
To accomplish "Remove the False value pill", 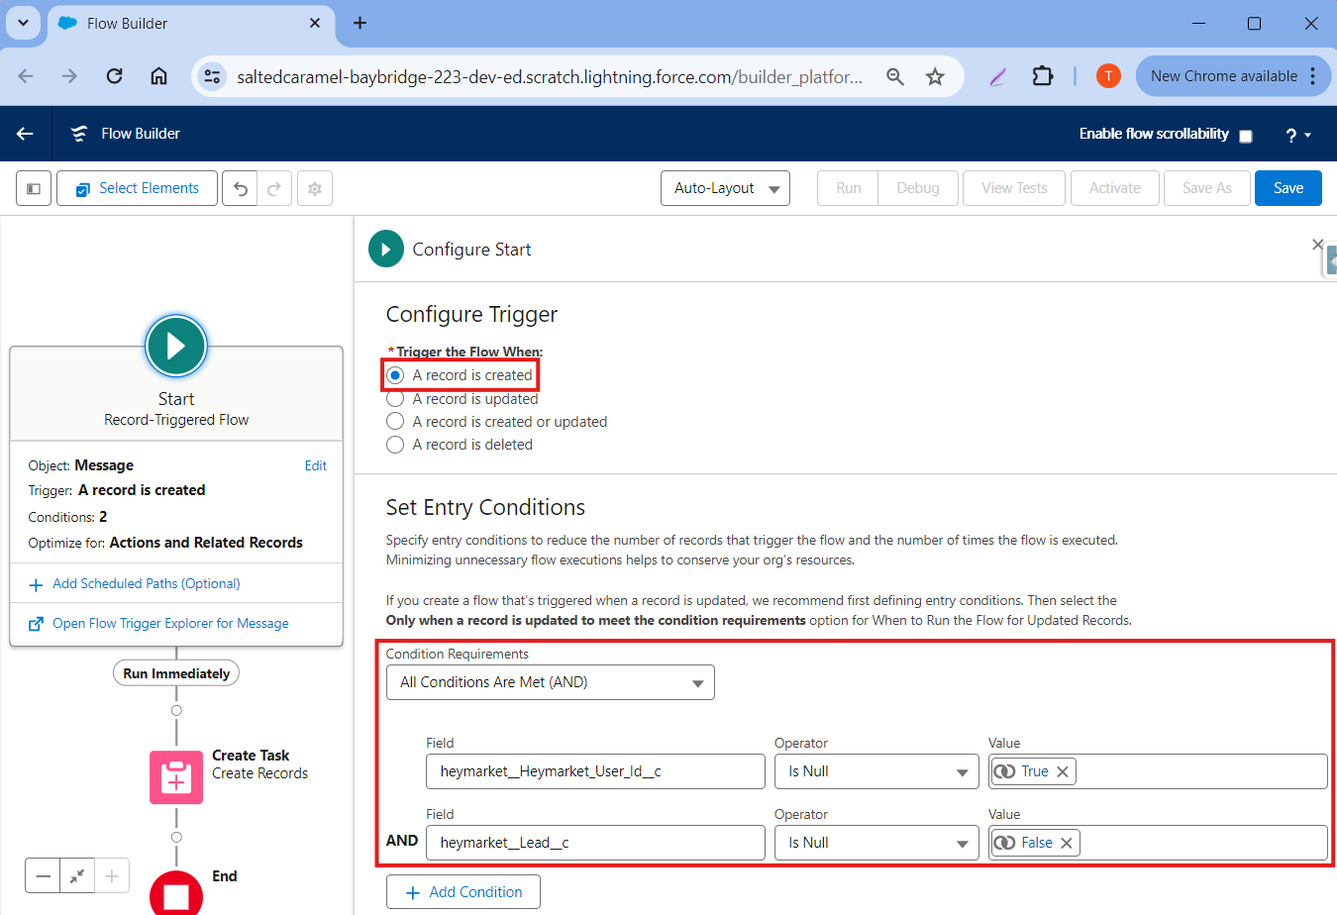I will [x=1067, y=843].
